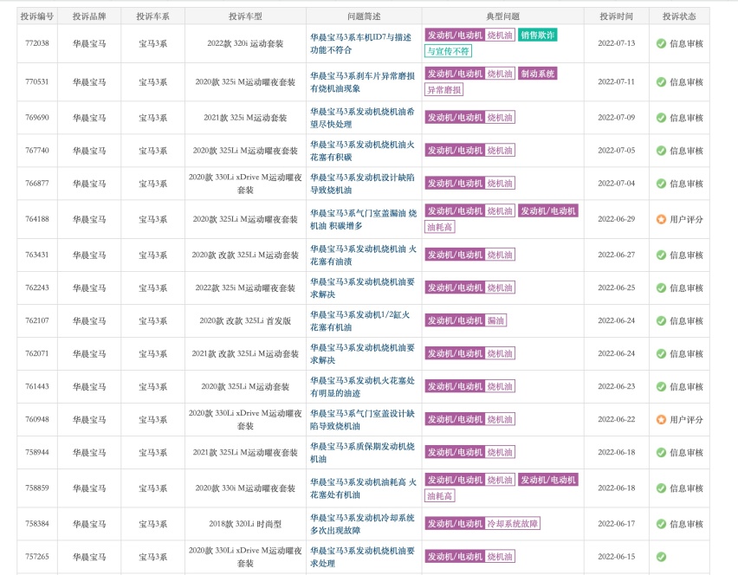738x575 pixels.
Task: Open the 发动机1/2缸火花塞有机油 complaint
Action: click(360, 321)
